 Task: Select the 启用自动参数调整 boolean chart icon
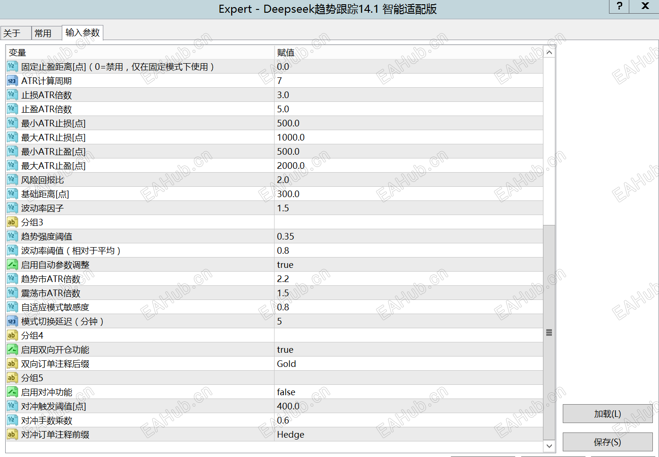click(x=11, y=265)
